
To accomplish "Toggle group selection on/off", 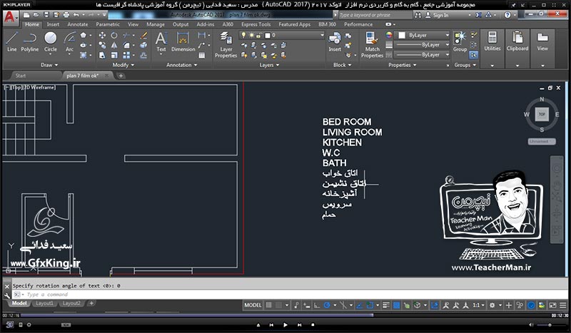I will coord(473,55).
